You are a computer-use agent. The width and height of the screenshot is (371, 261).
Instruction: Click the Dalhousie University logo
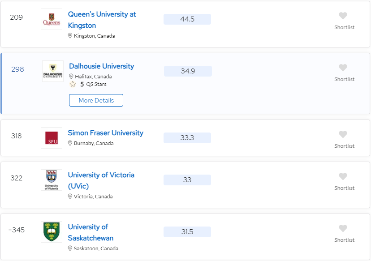[53, 71]
